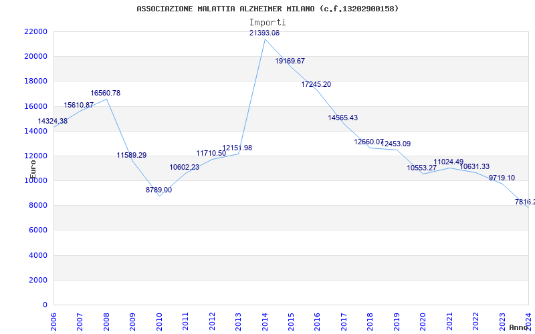535x334 pixels.
Task: Click the y-axis tick 4000
Action: pos(37,256)
